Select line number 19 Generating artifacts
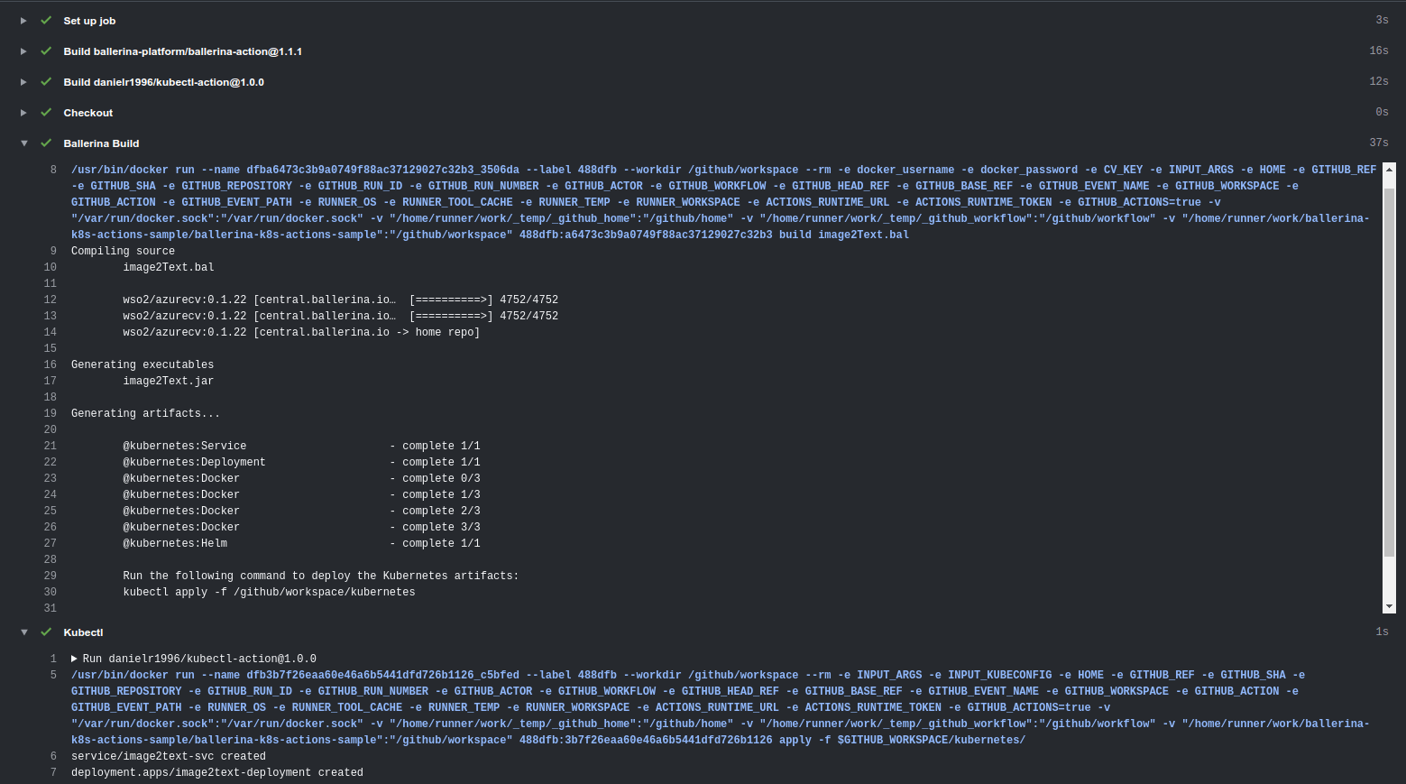 pyautogui.click(x=51, y=413)
